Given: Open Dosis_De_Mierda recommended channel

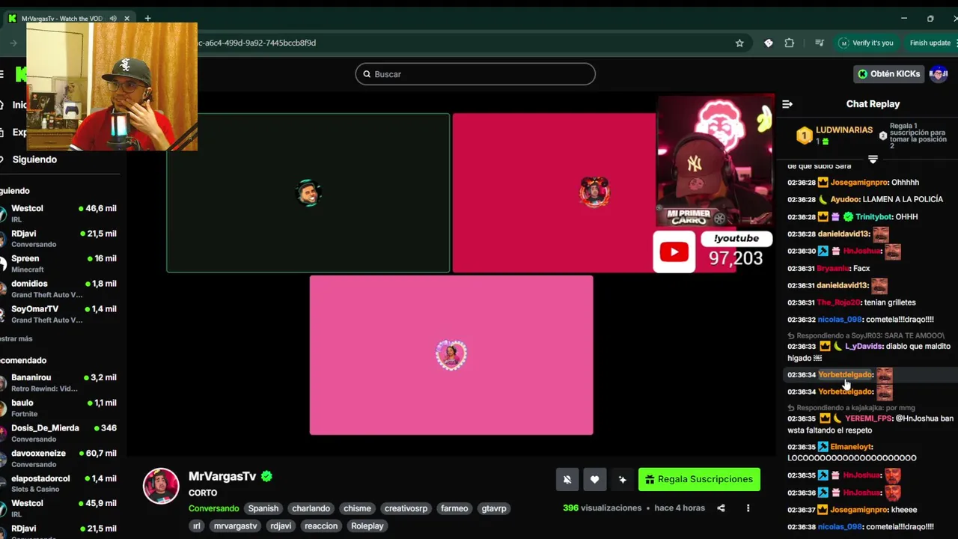Looking at the screenshot, I should pyautogui.click(x=60, y=433).
